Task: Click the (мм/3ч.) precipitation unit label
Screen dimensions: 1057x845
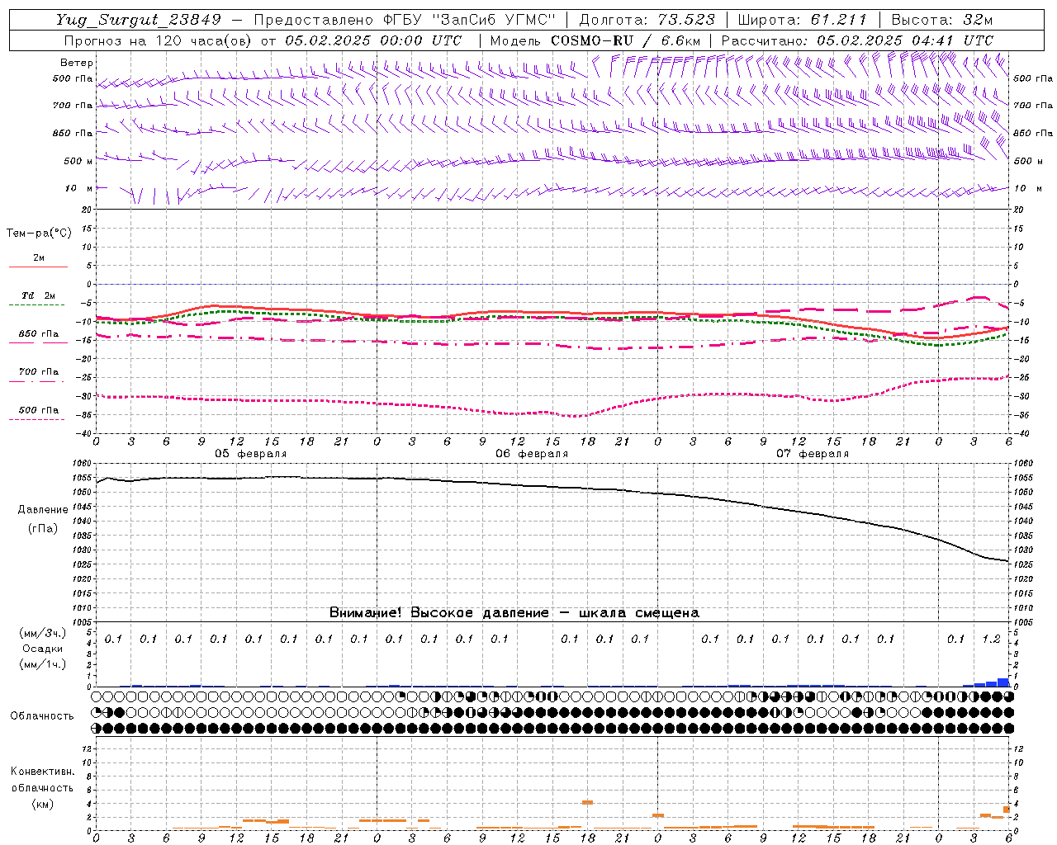Action: [43, 633]
